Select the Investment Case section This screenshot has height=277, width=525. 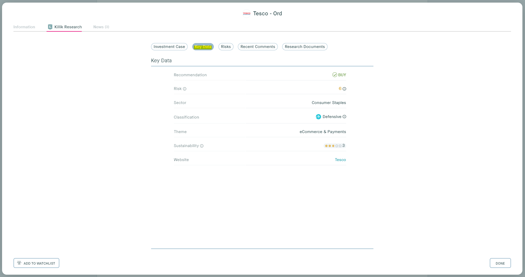(x=169, y=47)
